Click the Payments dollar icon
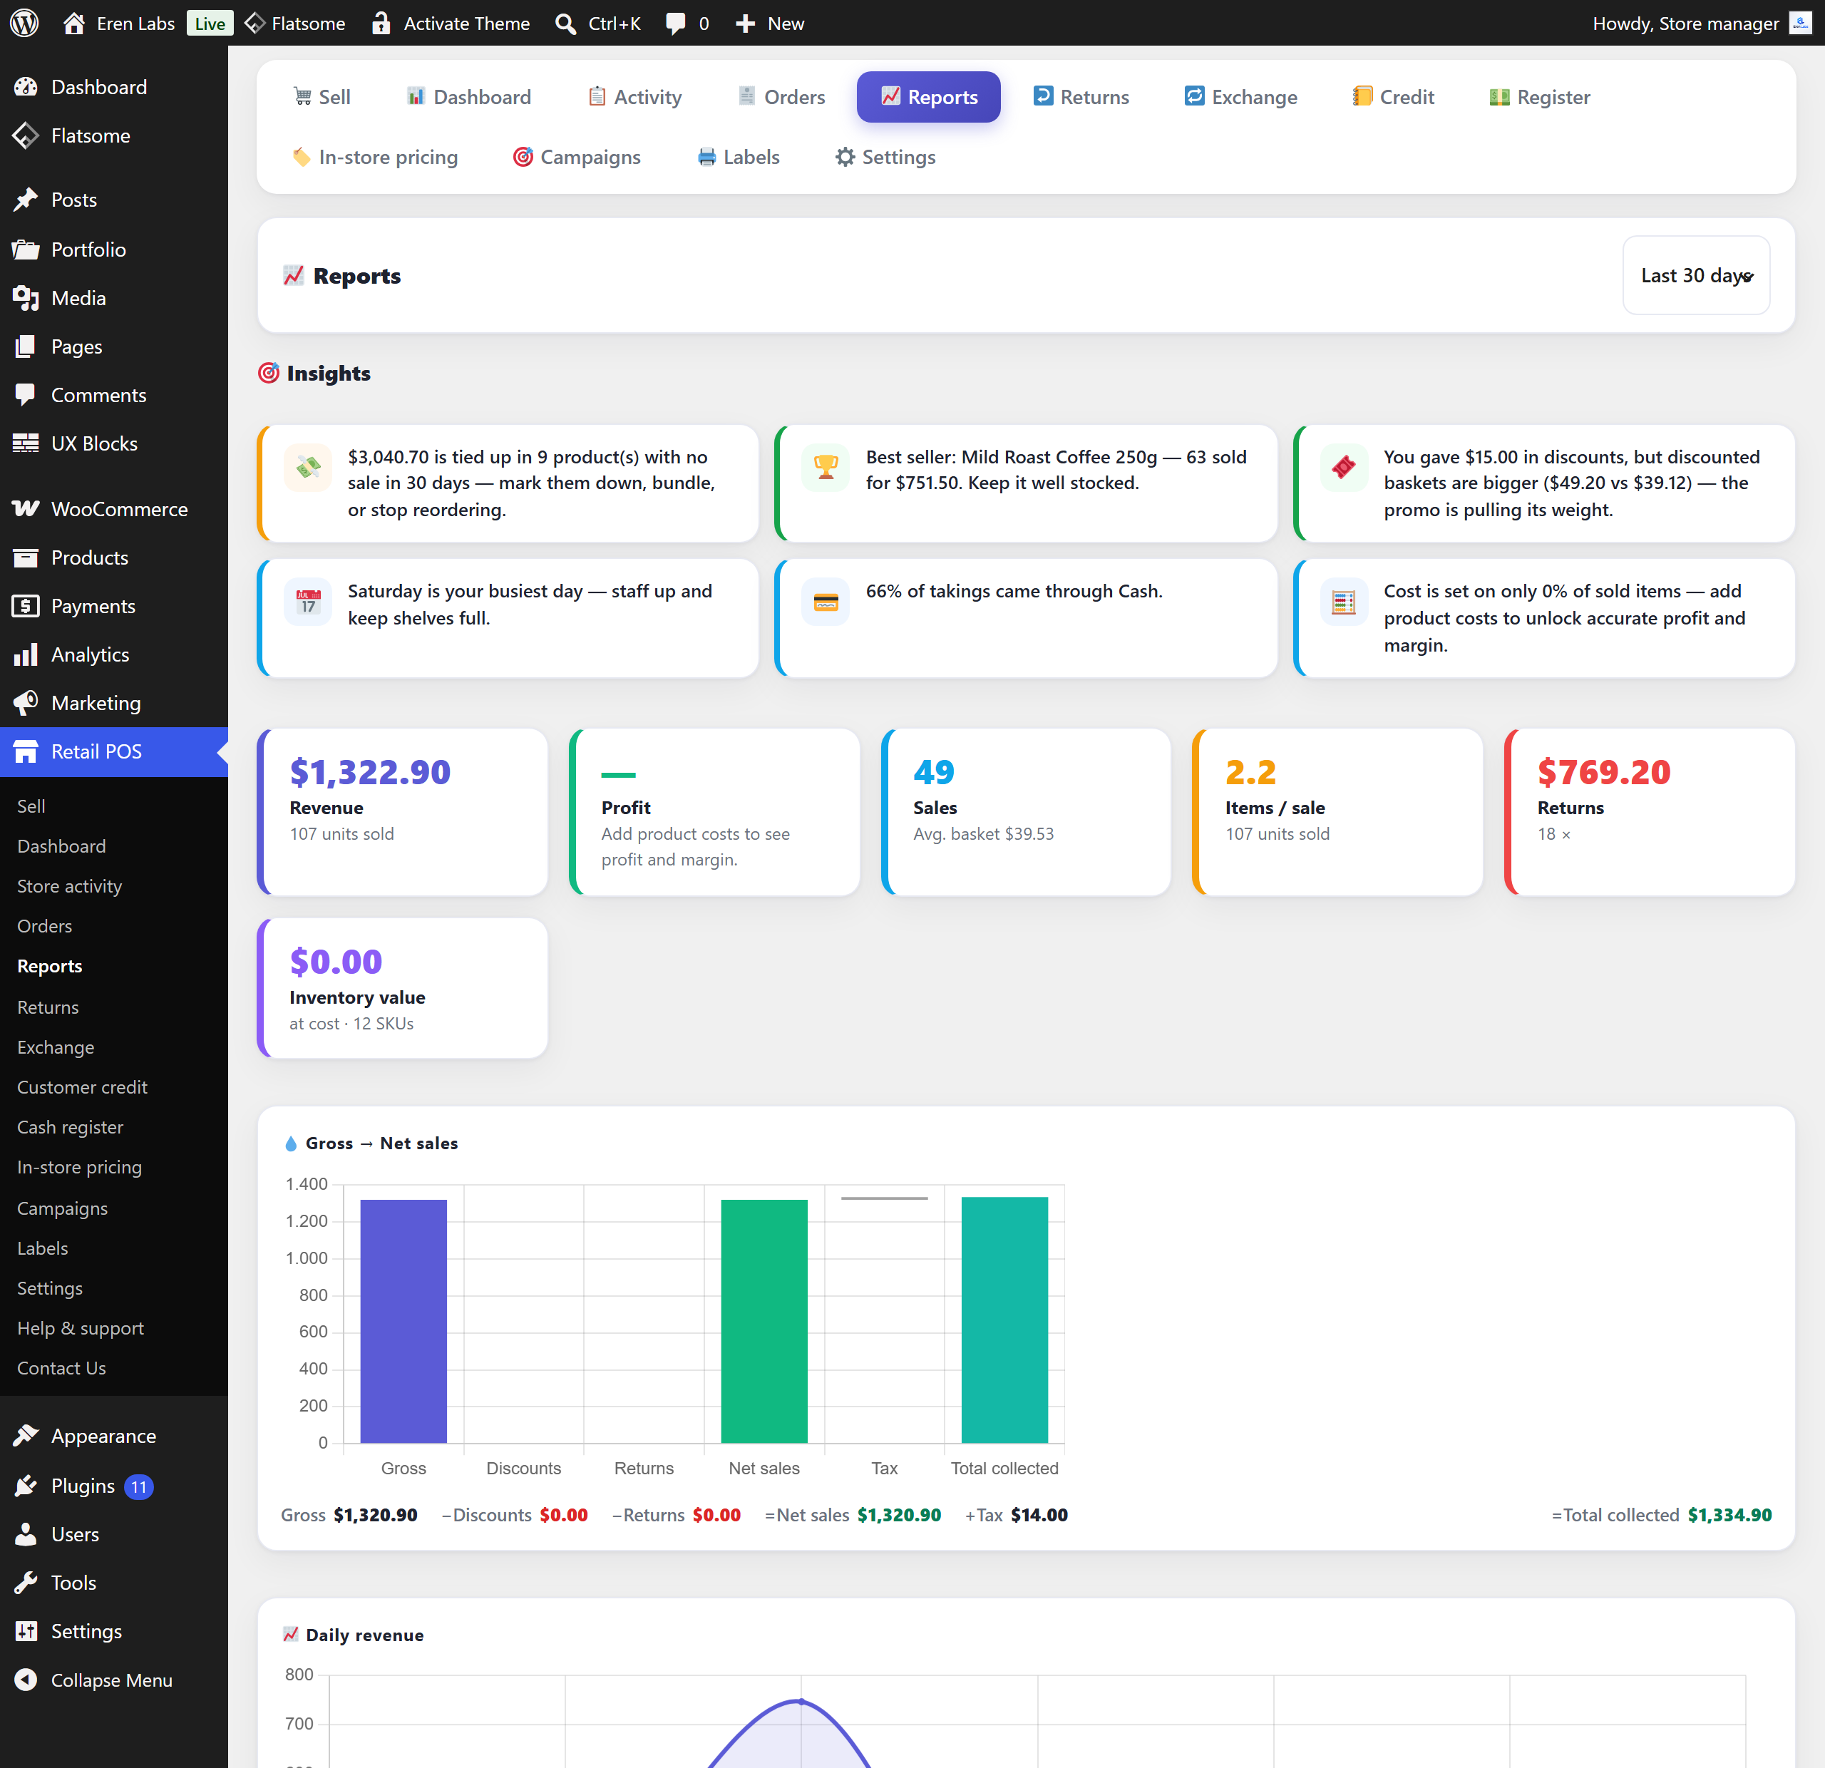This screenshot has height=1768, width=1825. [x=26, y=606]
